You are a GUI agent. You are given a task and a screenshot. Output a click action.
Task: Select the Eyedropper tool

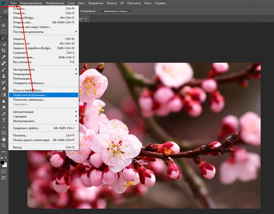3,57
